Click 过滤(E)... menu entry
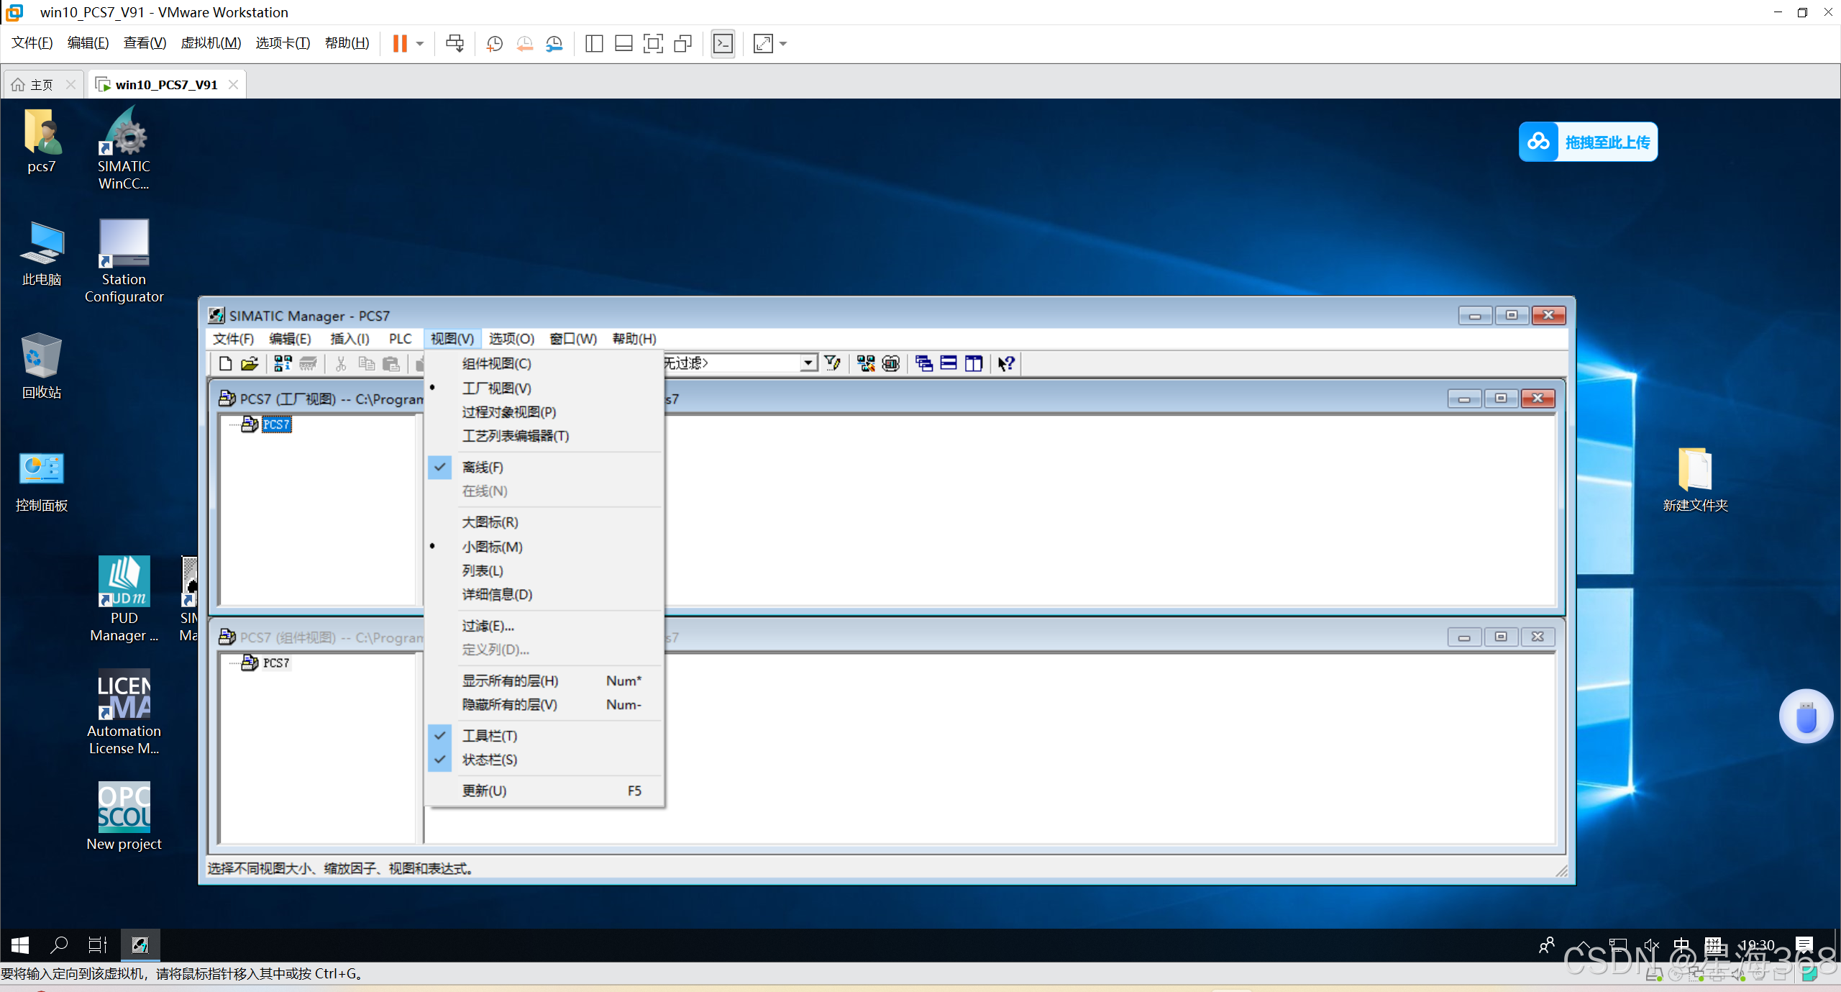This screenshot has width=1841, height=992. coord(488,626)
